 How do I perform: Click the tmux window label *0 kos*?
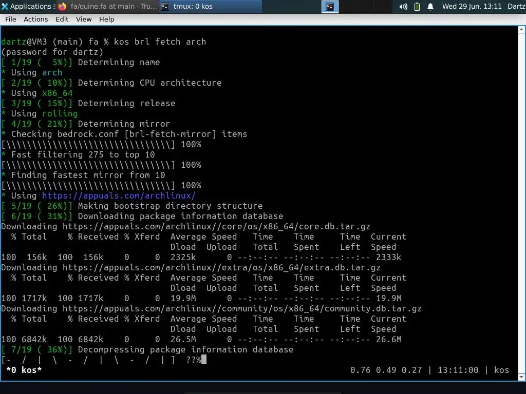[24, 370]
